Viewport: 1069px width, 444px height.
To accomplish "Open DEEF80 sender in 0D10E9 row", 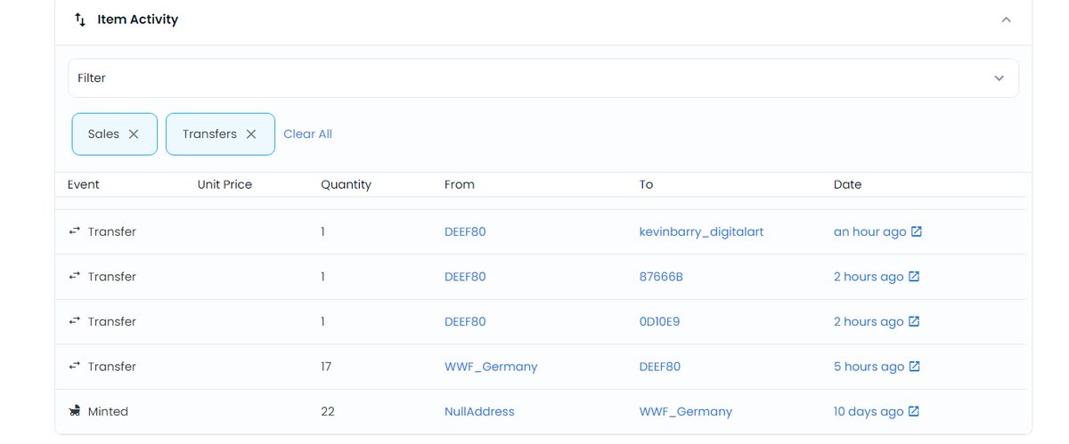I will (x=465, y=321).
